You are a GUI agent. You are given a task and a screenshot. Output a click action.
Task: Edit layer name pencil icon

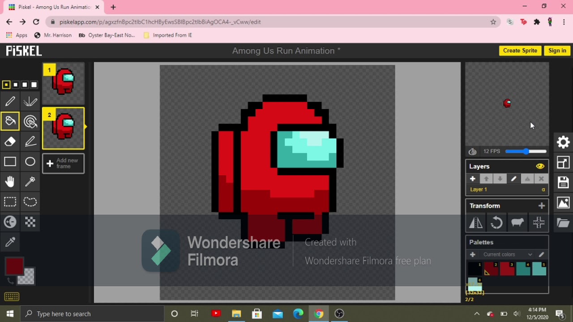click(514, 179)
